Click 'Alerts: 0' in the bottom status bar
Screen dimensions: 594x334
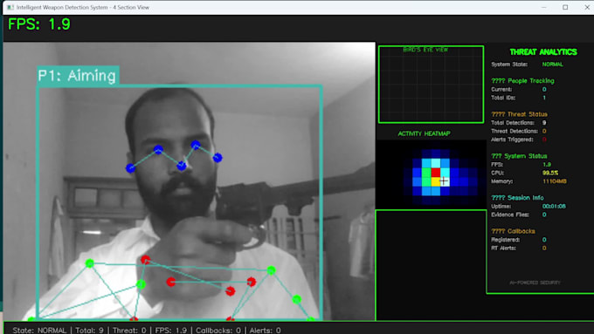click(x=265, y=330)
